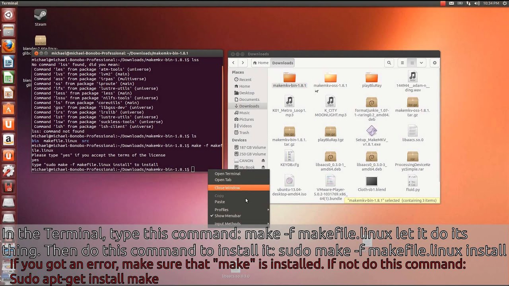Viewport: 509px width, 286px height.
Task: Open Ubuntu One from the launcher
Action: tap(8, 124)
